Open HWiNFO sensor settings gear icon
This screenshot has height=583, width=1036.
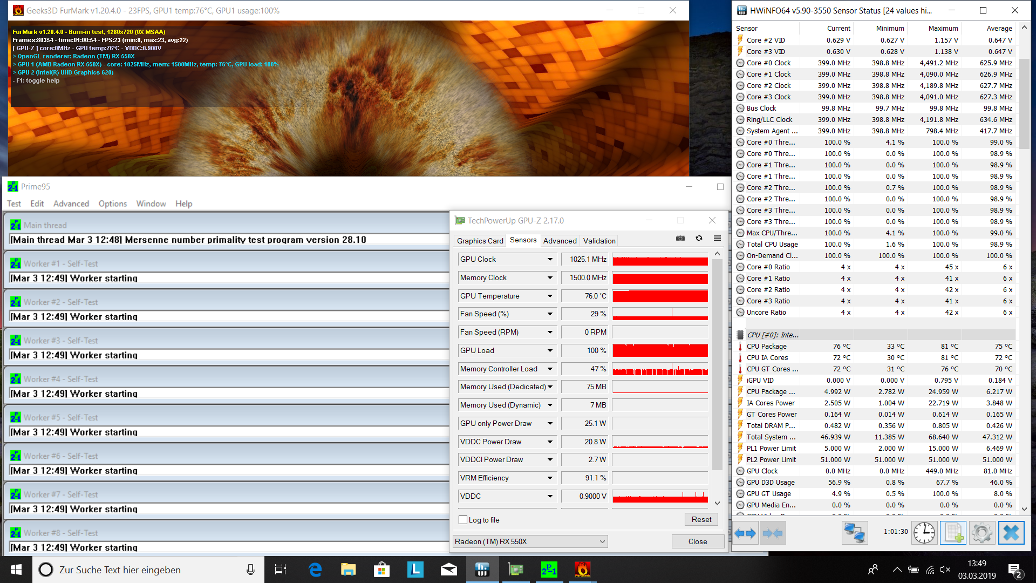tap(982, 533)
